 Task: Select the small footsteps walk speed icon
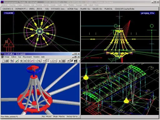coord(68,61)
